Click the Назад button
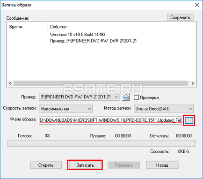 (162, 165)
